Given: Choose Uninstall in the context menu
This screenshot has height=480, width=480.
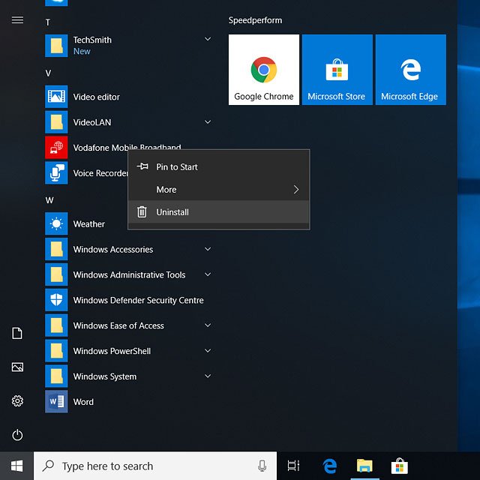Looking at the screenshot, I should 218,211.
